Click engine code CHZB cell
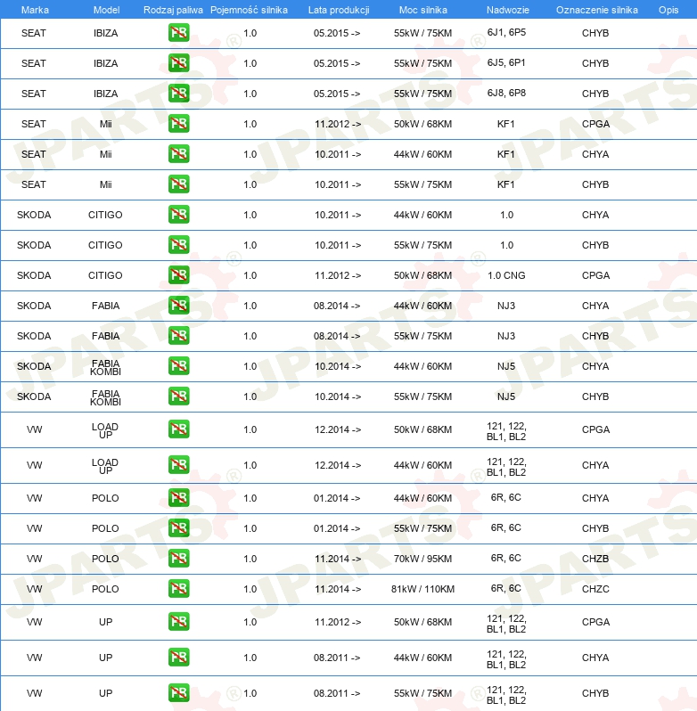The image size is (697, 711). click(x=595, y=559)
